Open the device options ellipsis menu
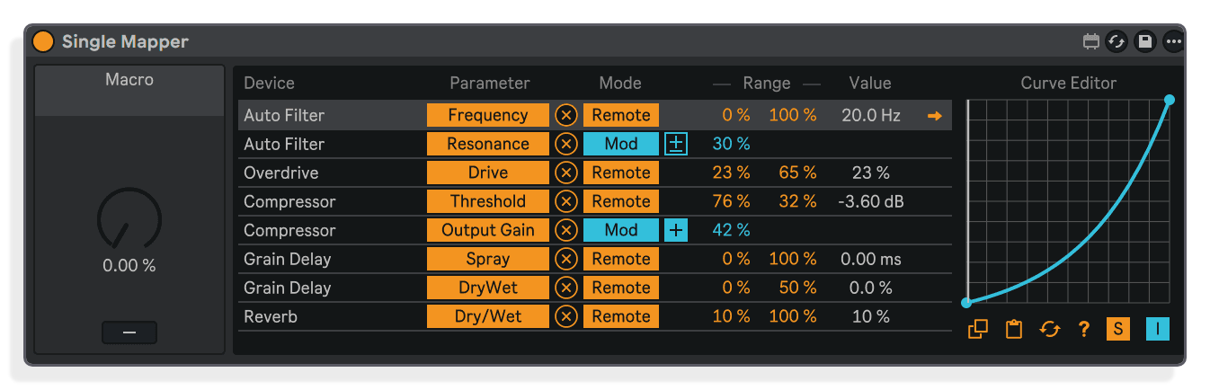The width and height of the screenshot is (1210, 390). pos(1172,41)
